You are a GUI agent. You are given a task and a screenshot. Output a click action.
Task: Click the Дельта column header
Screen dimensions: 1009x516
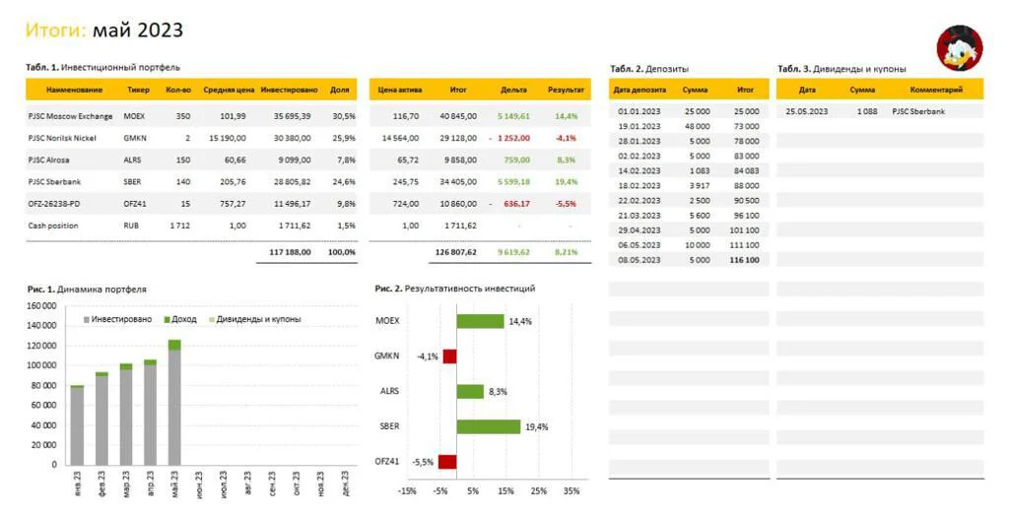pyautogui.click(x=513, y=90)
